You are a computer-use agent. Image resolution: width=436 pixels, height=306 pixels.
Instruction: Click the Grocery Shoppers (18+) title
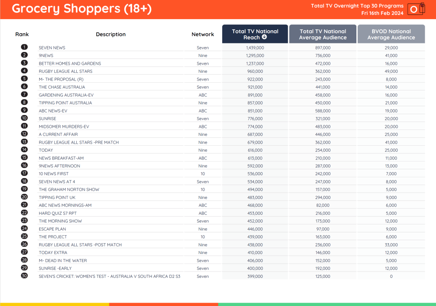[82, 9]
